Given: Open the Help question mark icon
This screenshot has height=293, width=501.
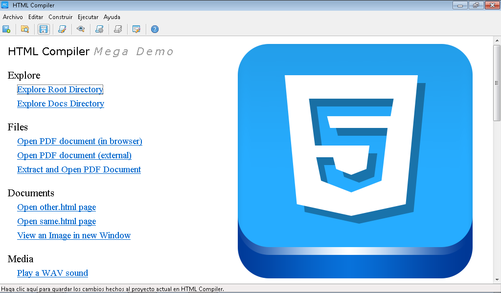Looking at the screenshot, I should click(x=155, y=29).
